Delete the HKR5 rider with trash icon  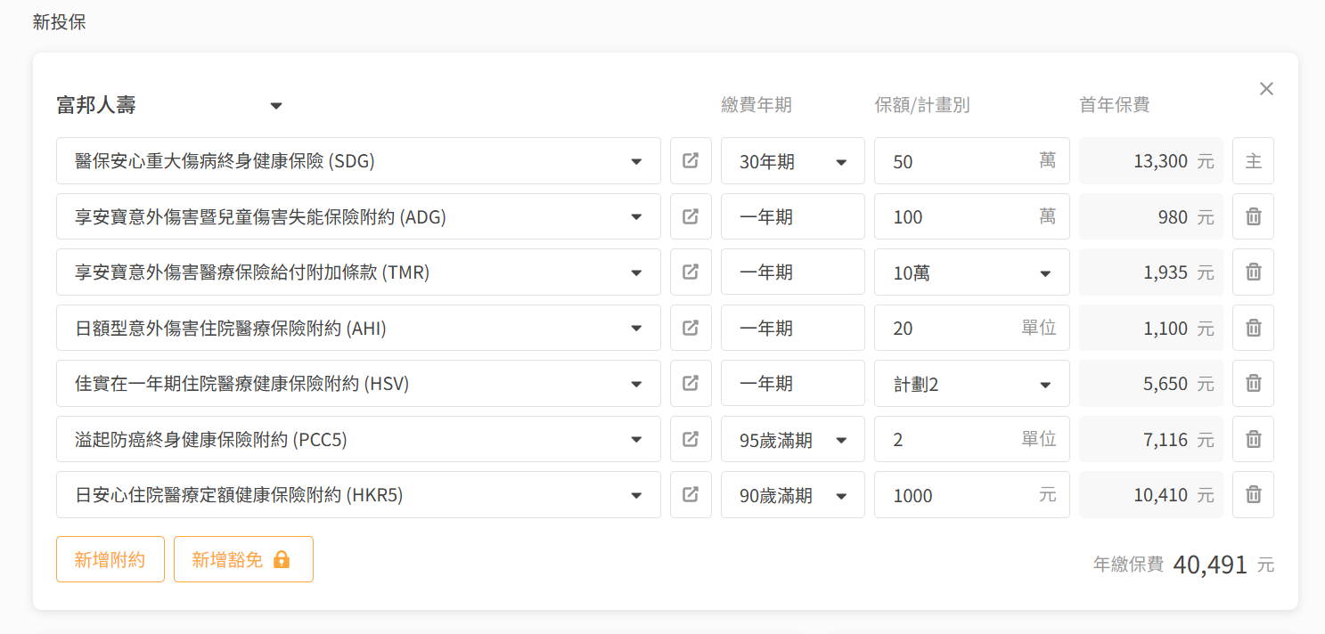(1253, 495)
